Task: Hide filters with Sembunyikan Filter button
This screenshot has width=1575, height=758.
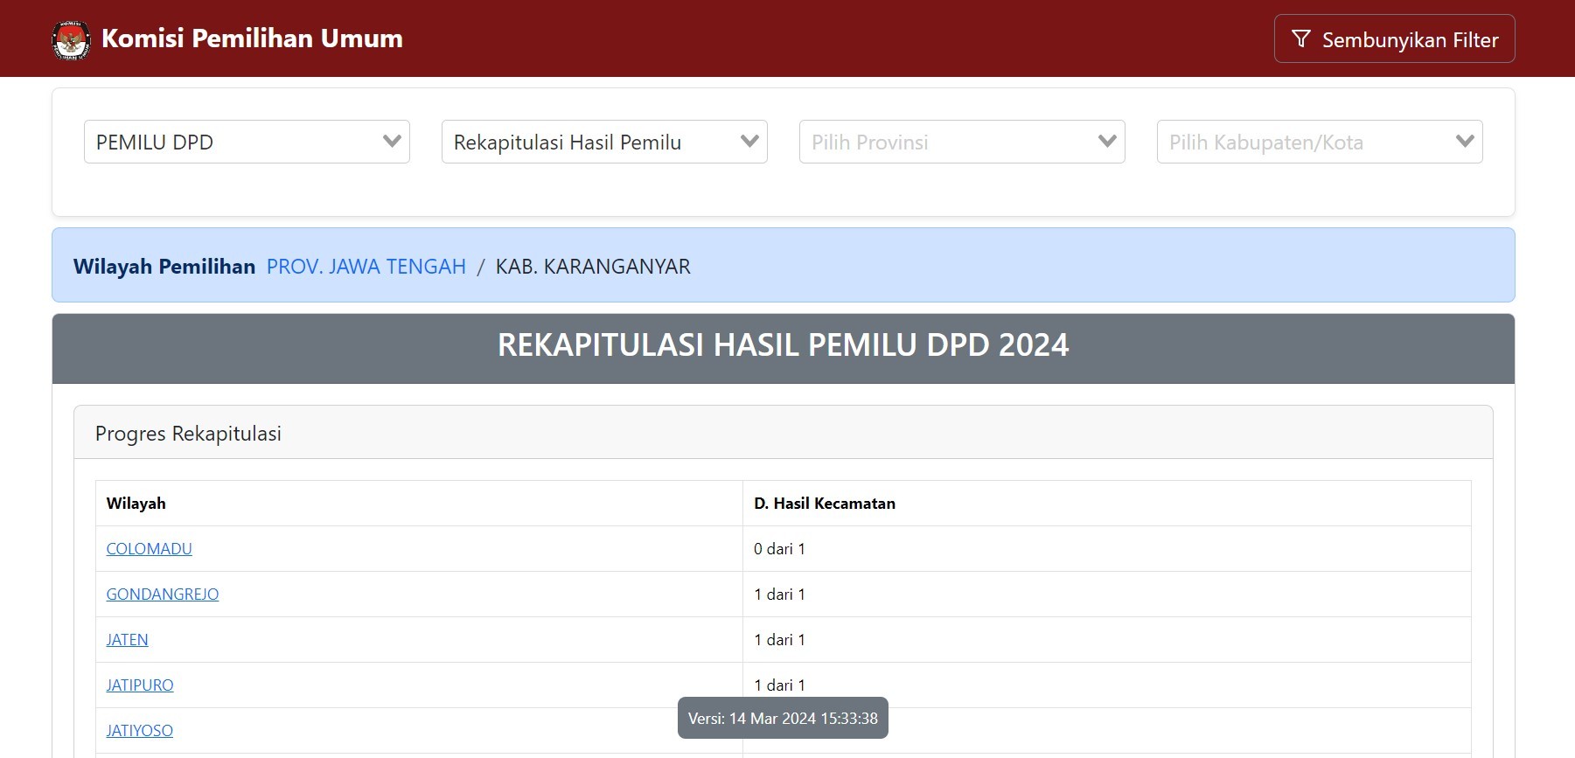Action: 1394,39
